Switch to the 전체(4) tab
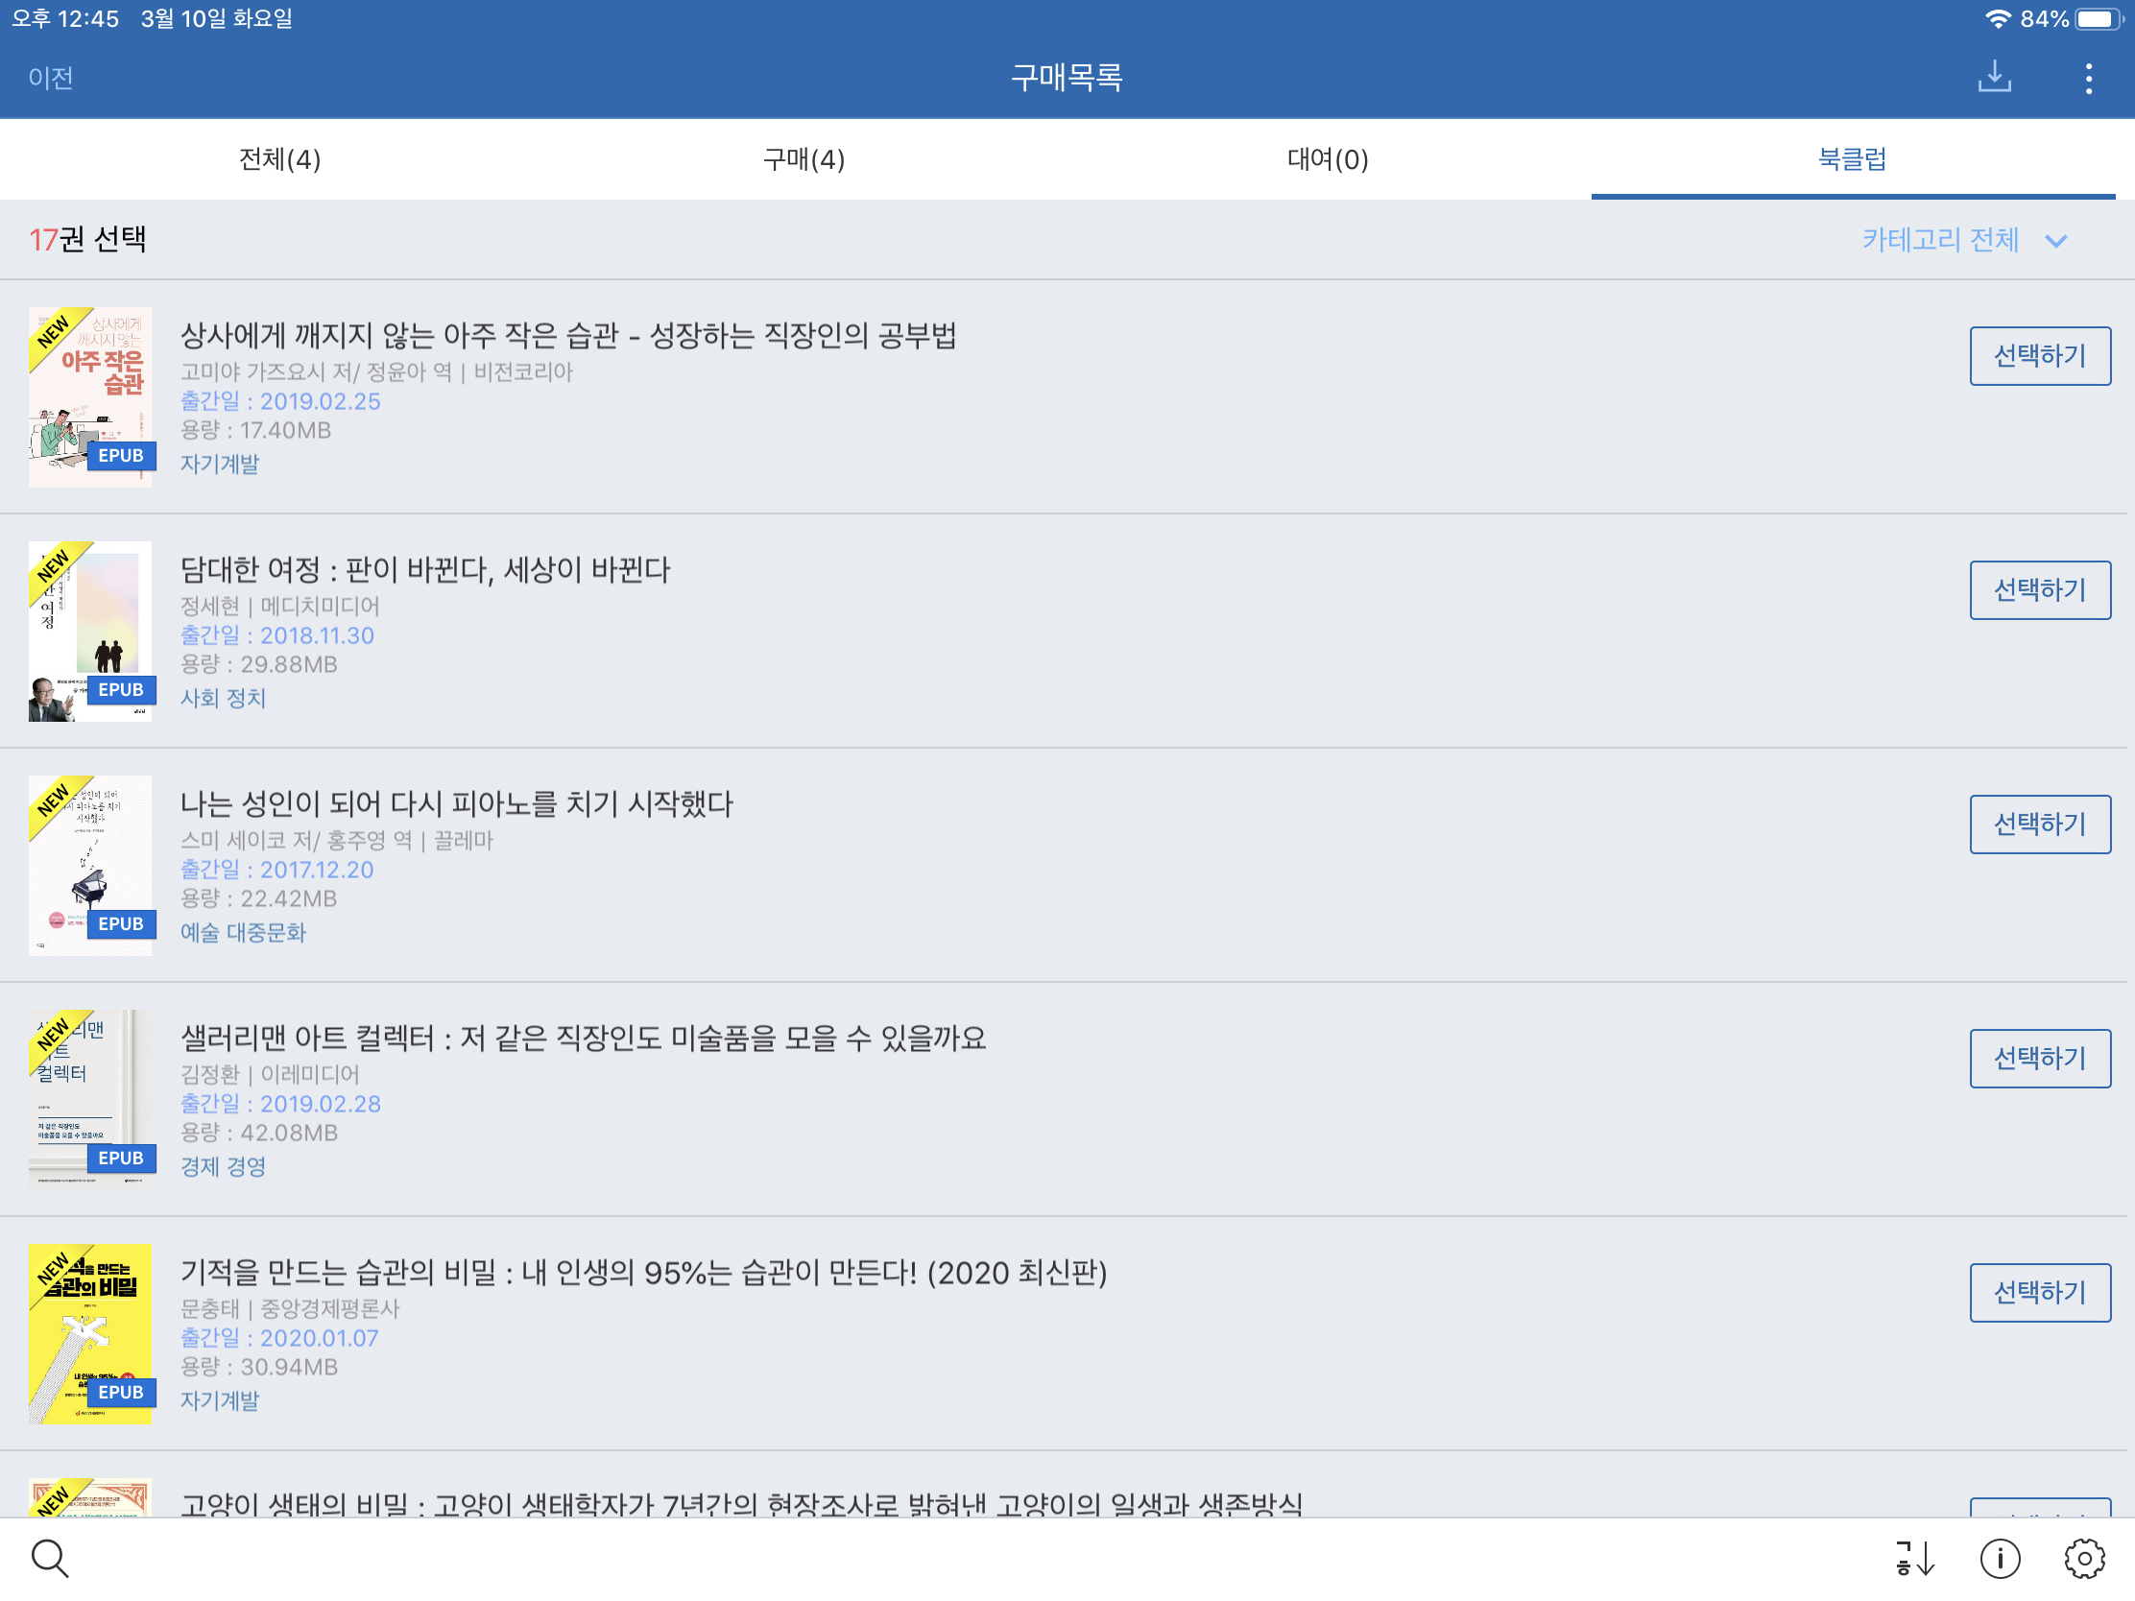The width and height of the screenshot is (2135, 1601). tap(280, 159)
